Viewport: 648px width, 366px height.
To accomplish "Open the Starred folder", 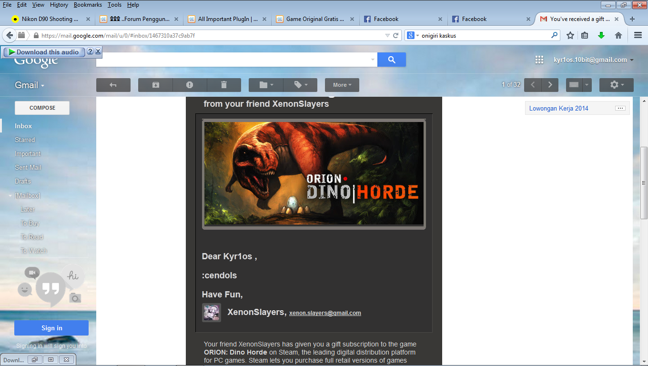I will coord(25,140).
